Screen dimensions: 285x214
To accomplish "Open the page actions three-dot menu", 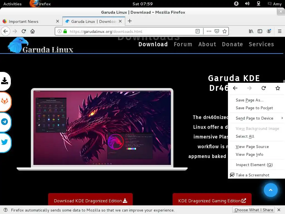I will coord(209,31).
